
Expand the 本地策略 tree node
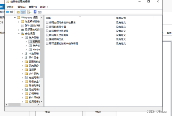pos(22,54)
